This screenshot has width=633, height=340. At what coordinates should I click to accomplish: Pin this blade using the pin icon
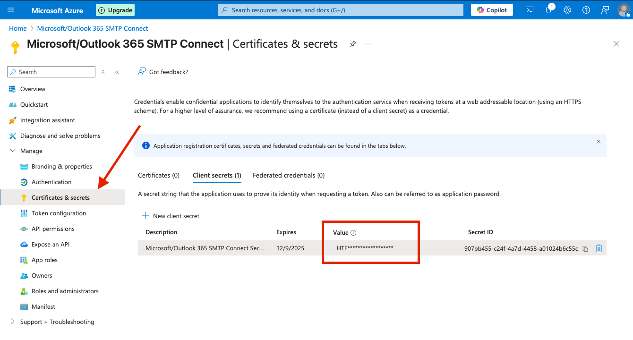[353, 44]
